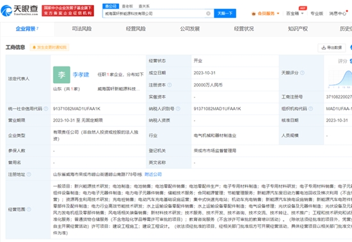352x242 pixels.
Task: Click the 天眼一下 search button
Action: pos(225,13)
